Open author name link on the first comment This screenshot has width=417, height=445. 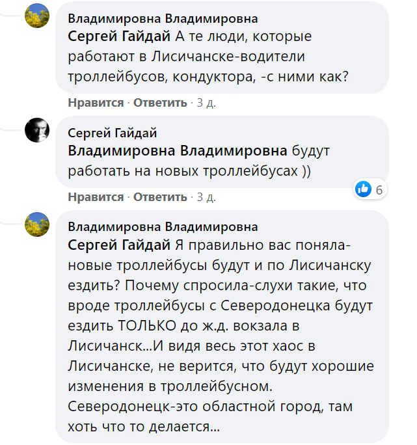coord(163,18)
